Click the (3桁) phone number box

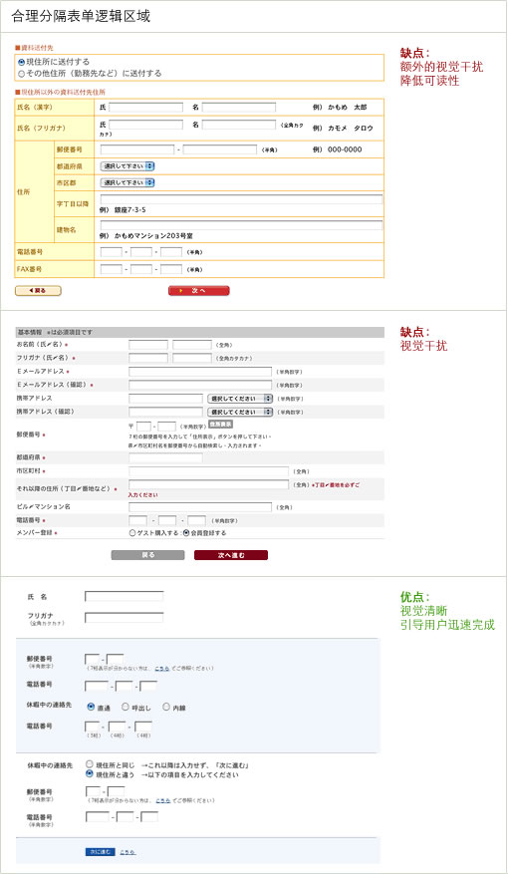(93, 727)
